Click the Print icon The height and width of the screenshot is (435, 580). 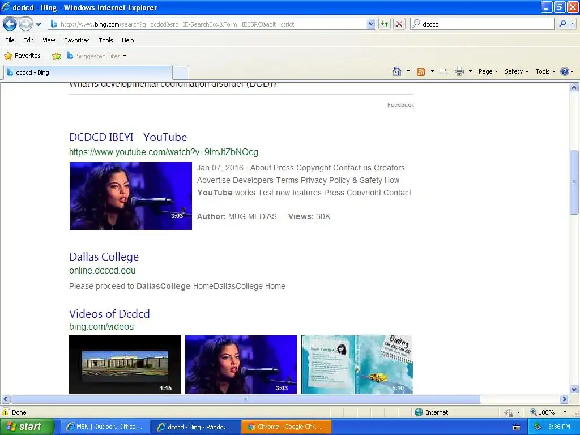[x=459, y=71]
